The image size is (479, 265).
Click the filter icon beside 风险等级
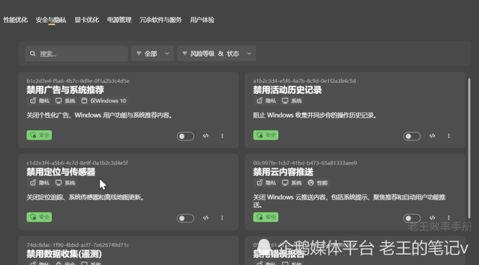coord(185,54)
